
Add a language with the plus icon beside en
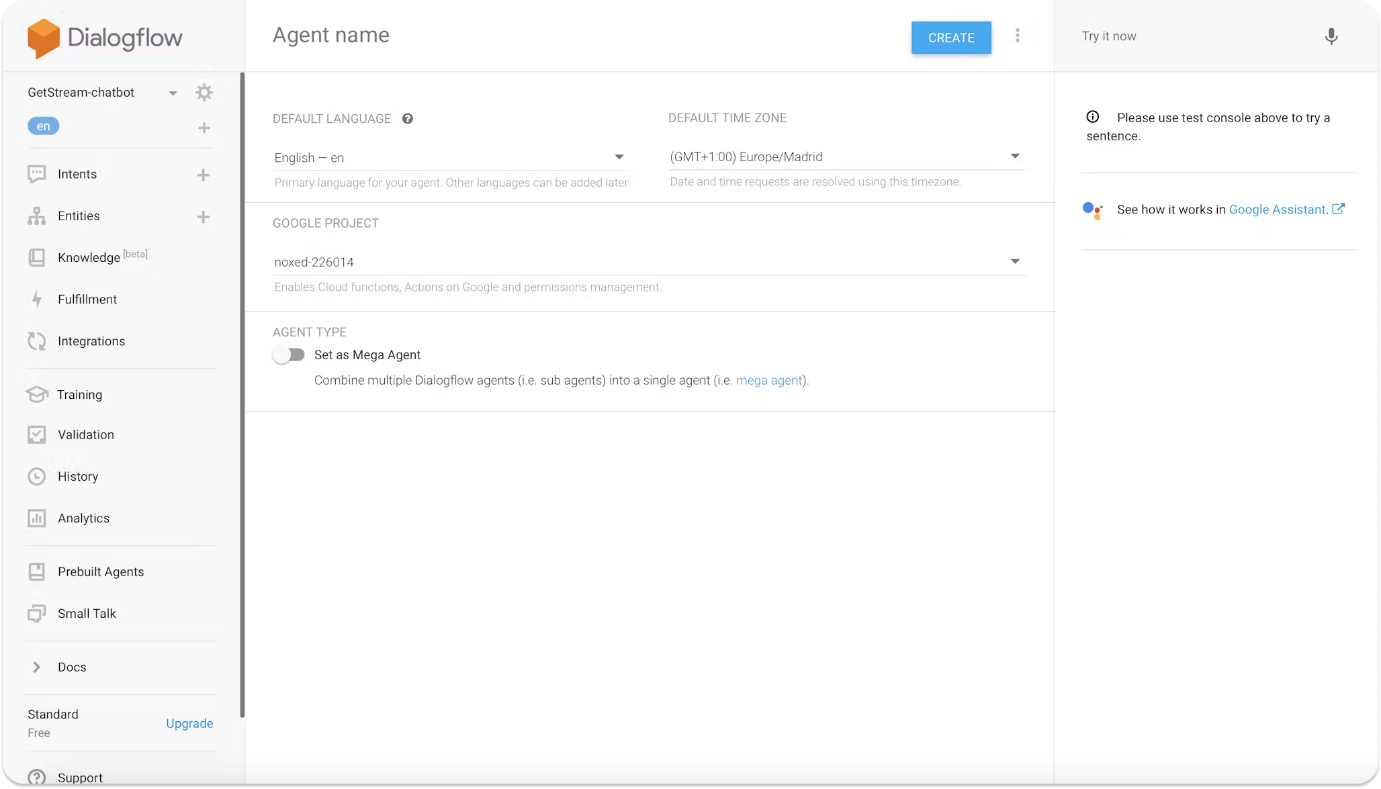coord(204,128)
